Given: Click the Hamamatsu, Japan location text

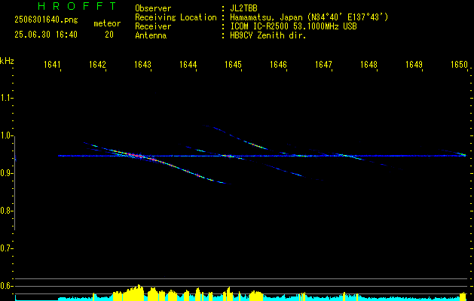Looking at the screenshot, I should pos(309,17).
